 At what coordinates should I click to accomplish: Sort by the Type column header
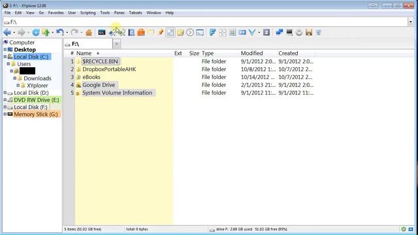pyautogui.click(x=208, y=54)
